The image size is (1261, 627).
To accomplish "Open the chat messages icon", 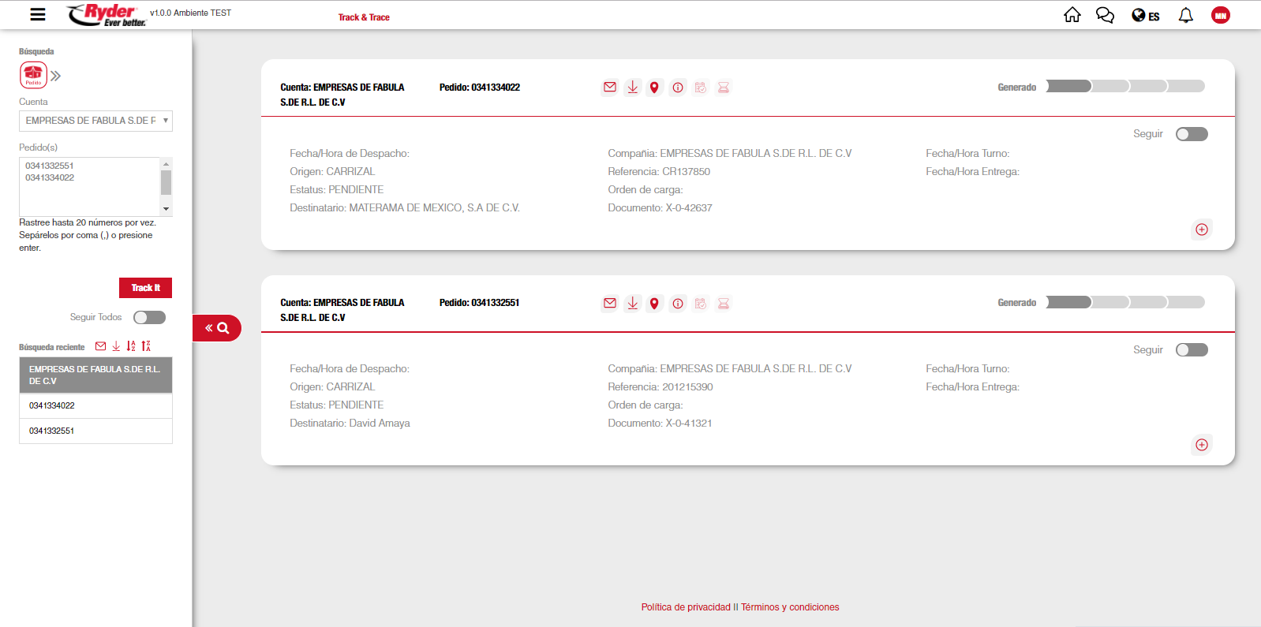I will [x=1105, y=15].
